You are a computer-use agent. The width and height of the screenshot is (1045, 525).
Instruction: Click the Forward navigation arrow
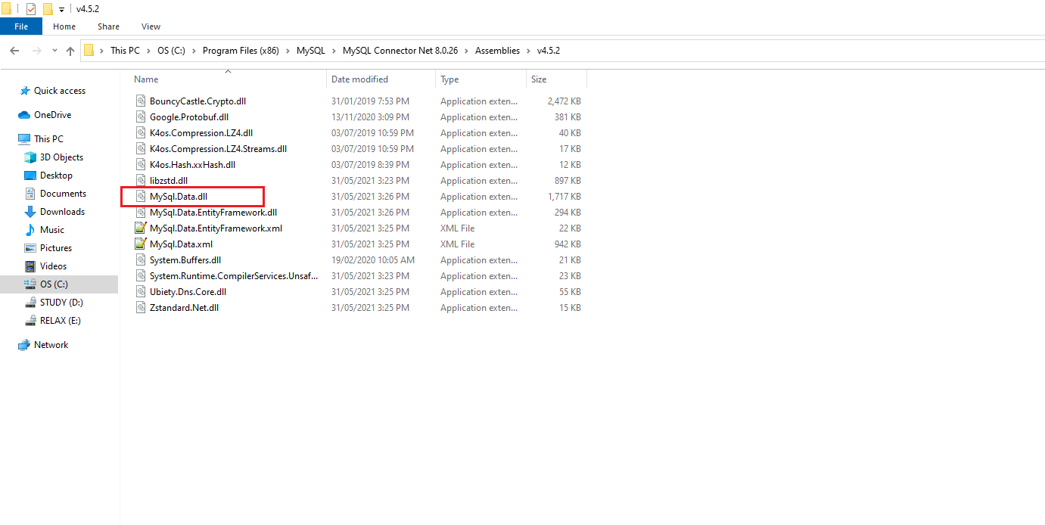(36, 51)
